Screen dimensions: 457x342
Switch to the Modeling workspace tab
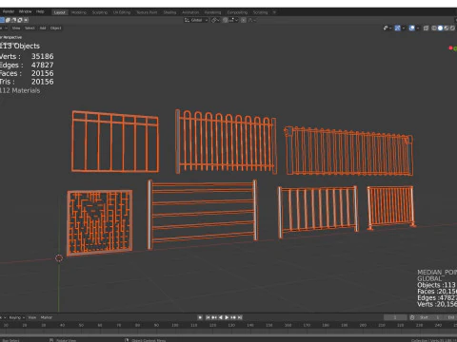tap(79, 12)
